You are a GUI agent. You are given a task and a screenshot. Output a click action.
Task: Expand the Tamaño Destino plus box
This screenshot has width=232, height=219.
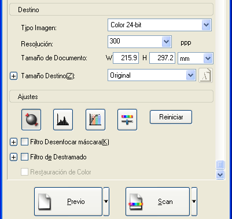tap(13, 76)
